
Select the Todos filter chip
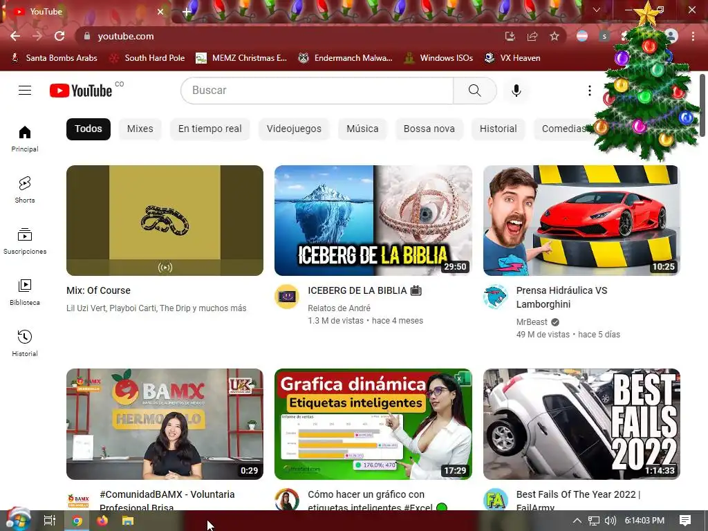coord(88,129)
